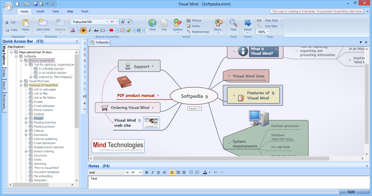Image resolution: width=372 pixels, height=196 pixels.
Task: Open the Bookmarks side tab
Action: click(x=4, y=102)
